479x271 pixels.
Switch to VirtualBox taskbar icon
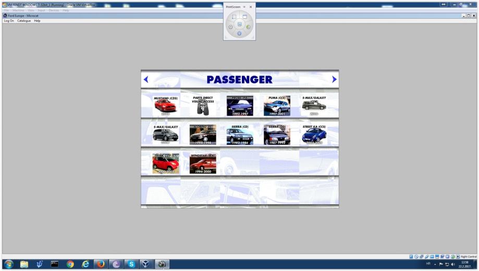point(146,264)
